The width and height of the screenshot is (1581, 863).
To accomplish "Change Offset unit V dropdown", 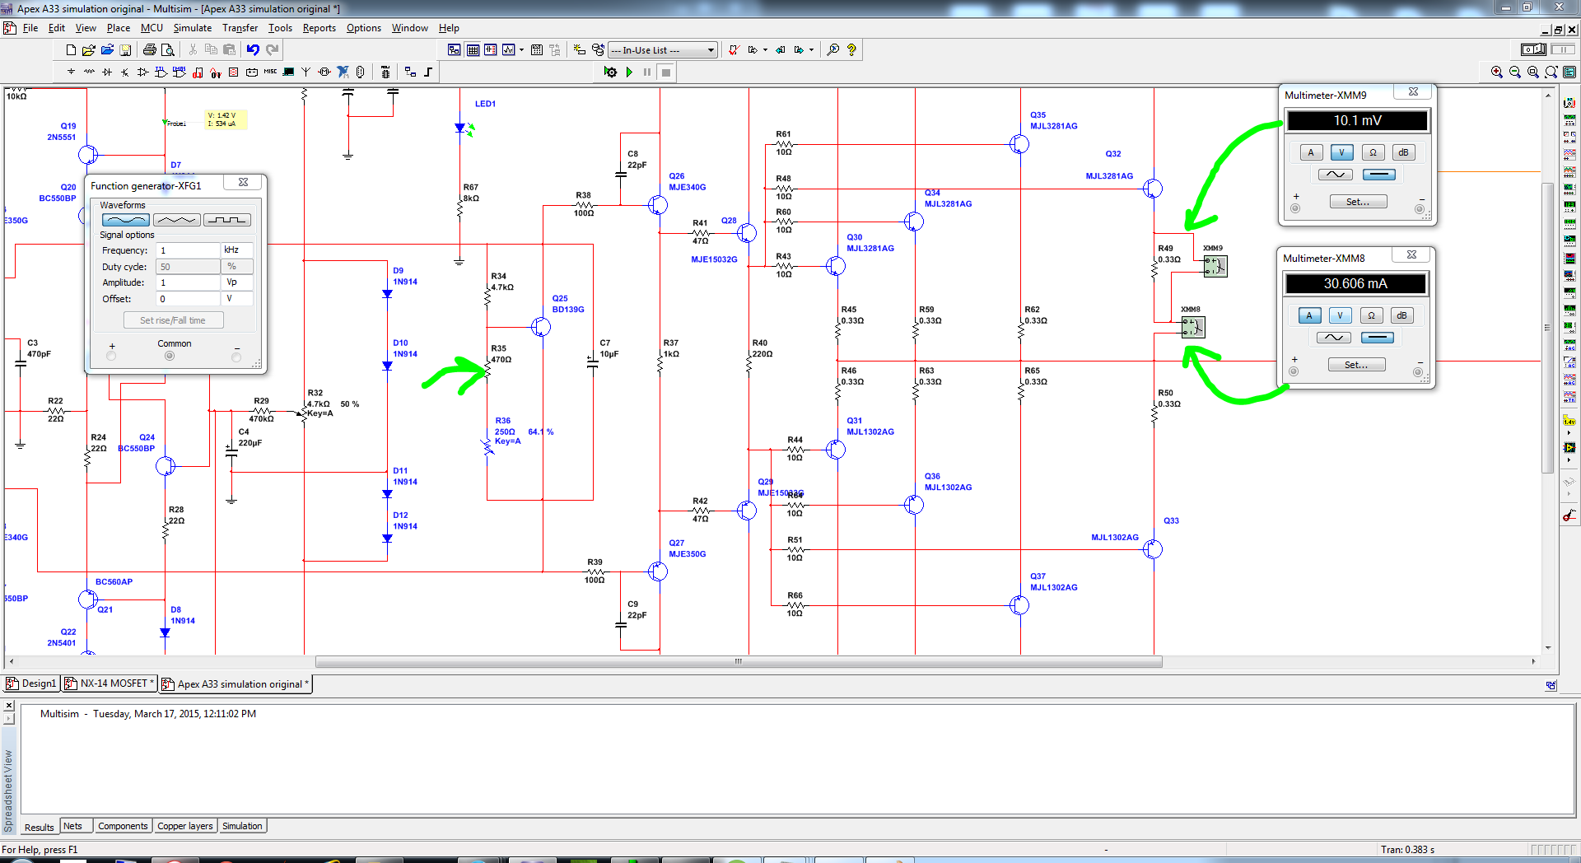I will pos(237,299).
